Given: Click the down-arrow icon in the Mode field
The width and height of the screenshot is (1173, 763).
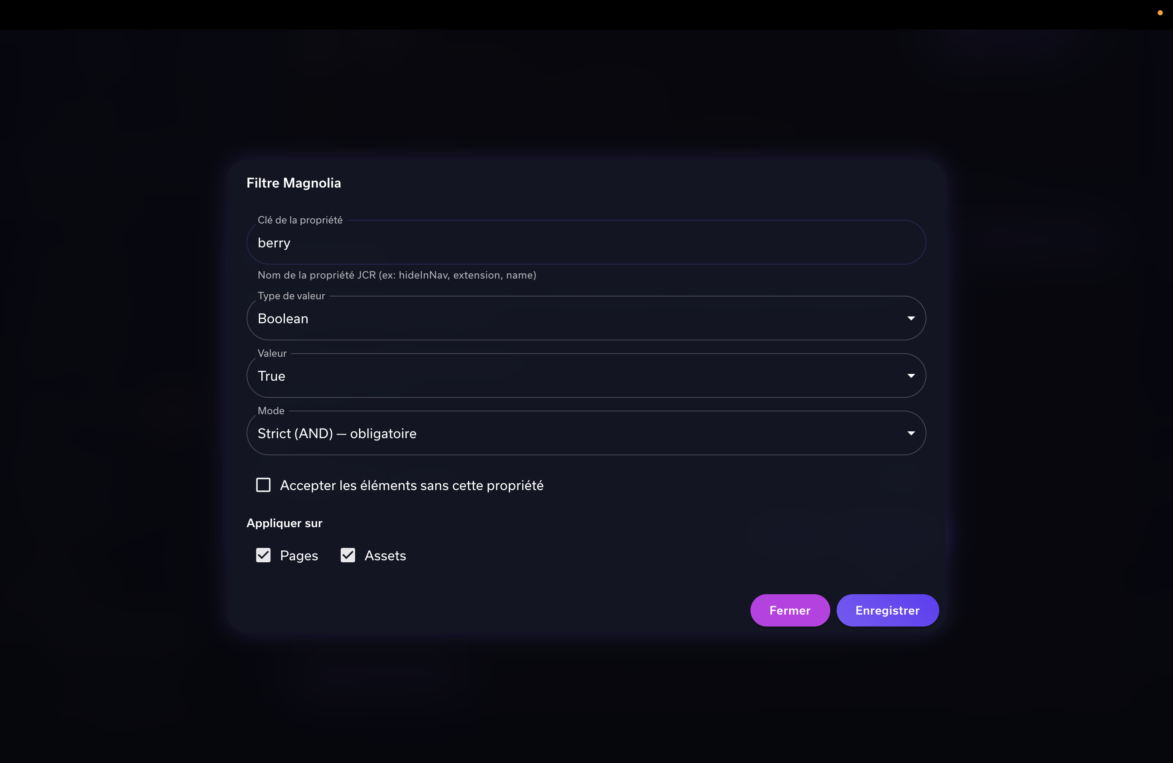Looking at the screenshot, I should coord(911,433).
